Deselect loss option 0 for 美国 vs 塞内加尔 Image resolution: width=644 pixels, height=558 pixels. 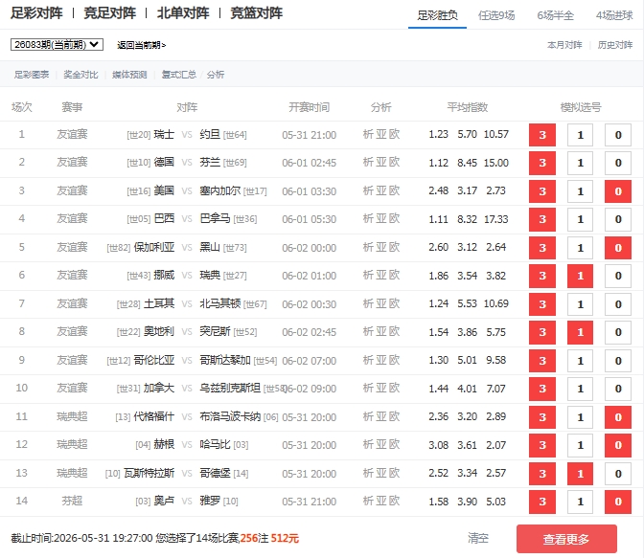pyautogui.click(x=618, y=191)
